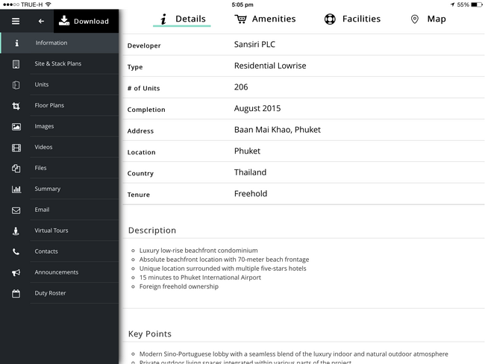This screenshot has height=364, width=485.
Task: Switch to the Details tab
Action: 182,19
